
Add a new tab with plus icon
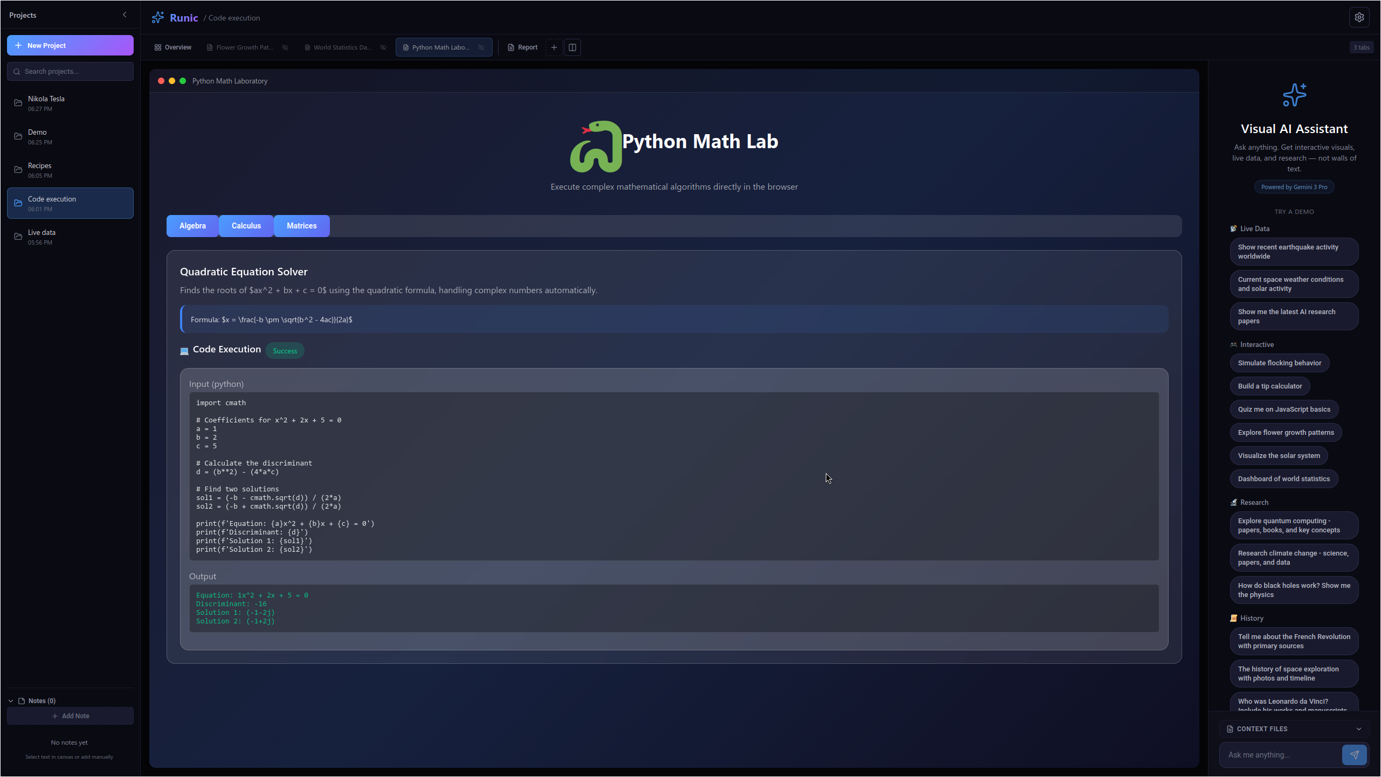[554, 47]
